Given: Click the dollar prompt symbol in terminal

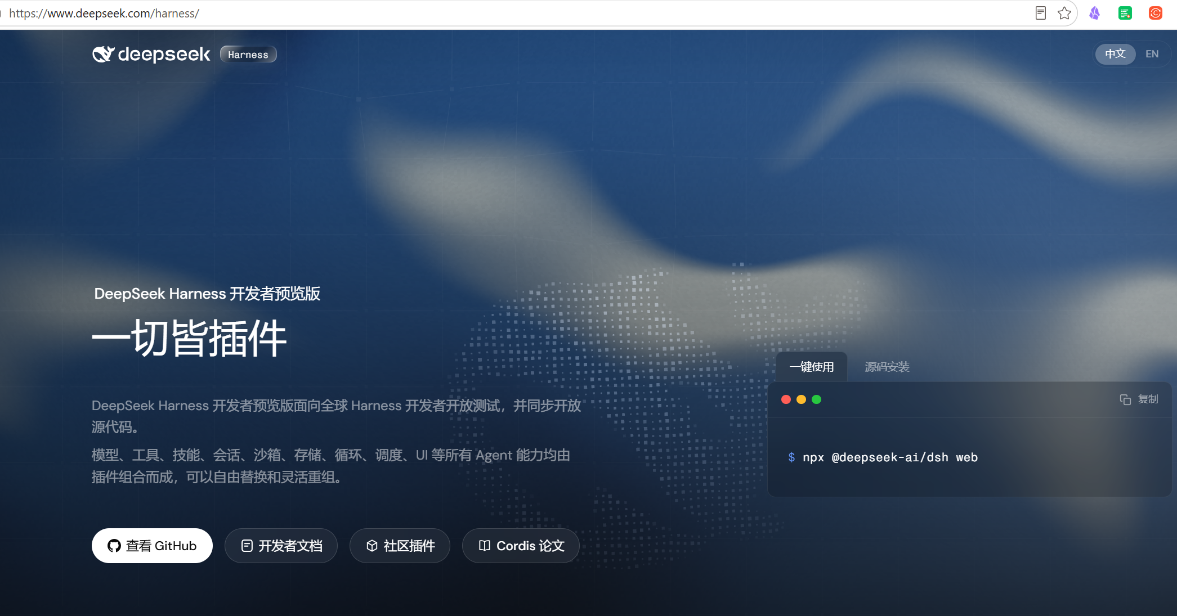Looking at the screenshot, I should (791, 457).
